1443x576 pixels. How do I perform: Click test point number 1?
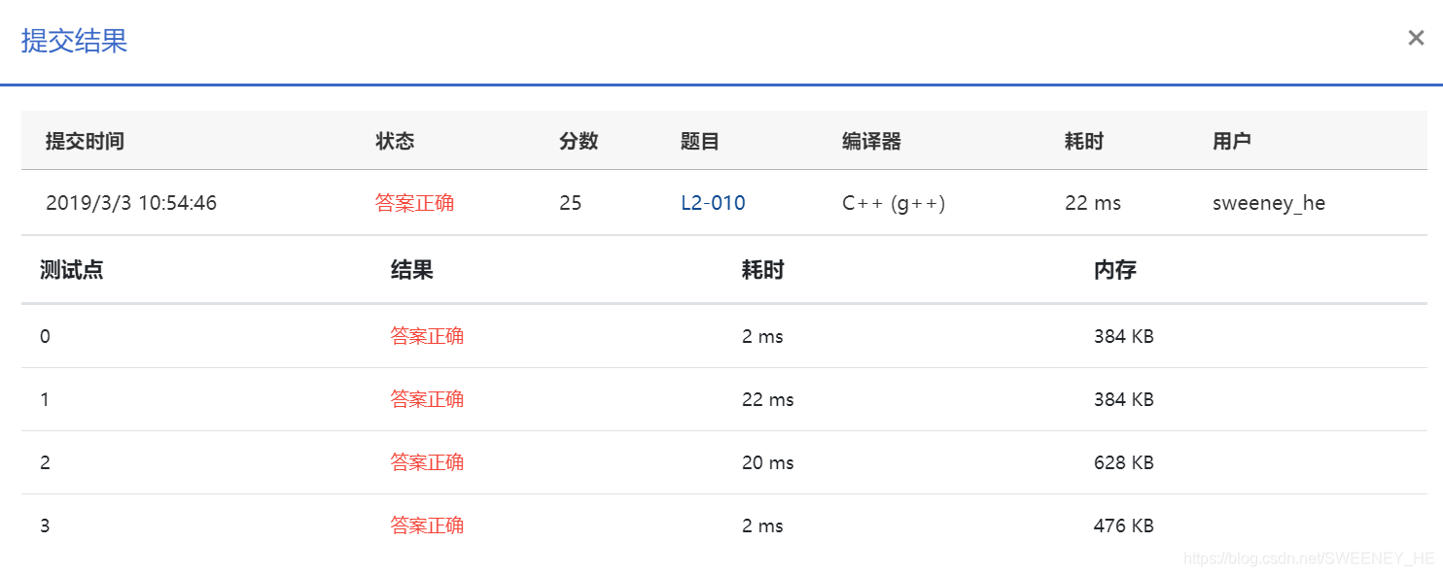pos(45,399)
